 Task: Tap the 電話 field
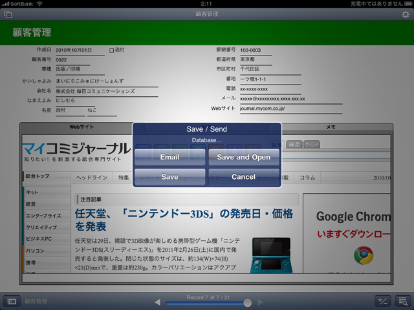click(x=270, y=89)
